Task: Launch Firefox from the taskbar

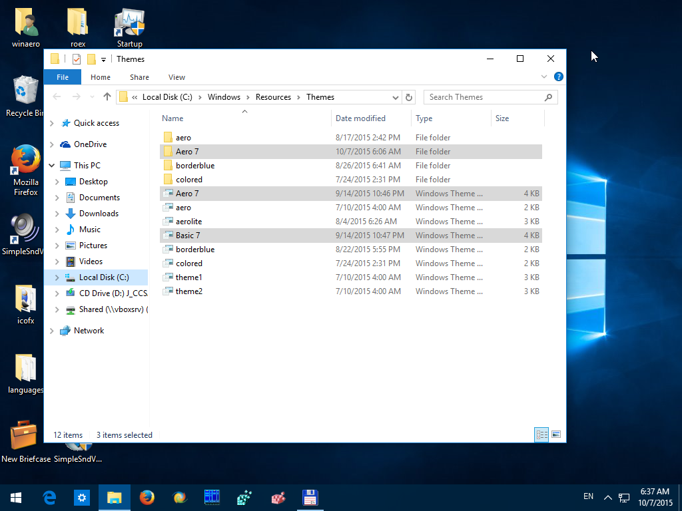Action: (x=147, y=497)
